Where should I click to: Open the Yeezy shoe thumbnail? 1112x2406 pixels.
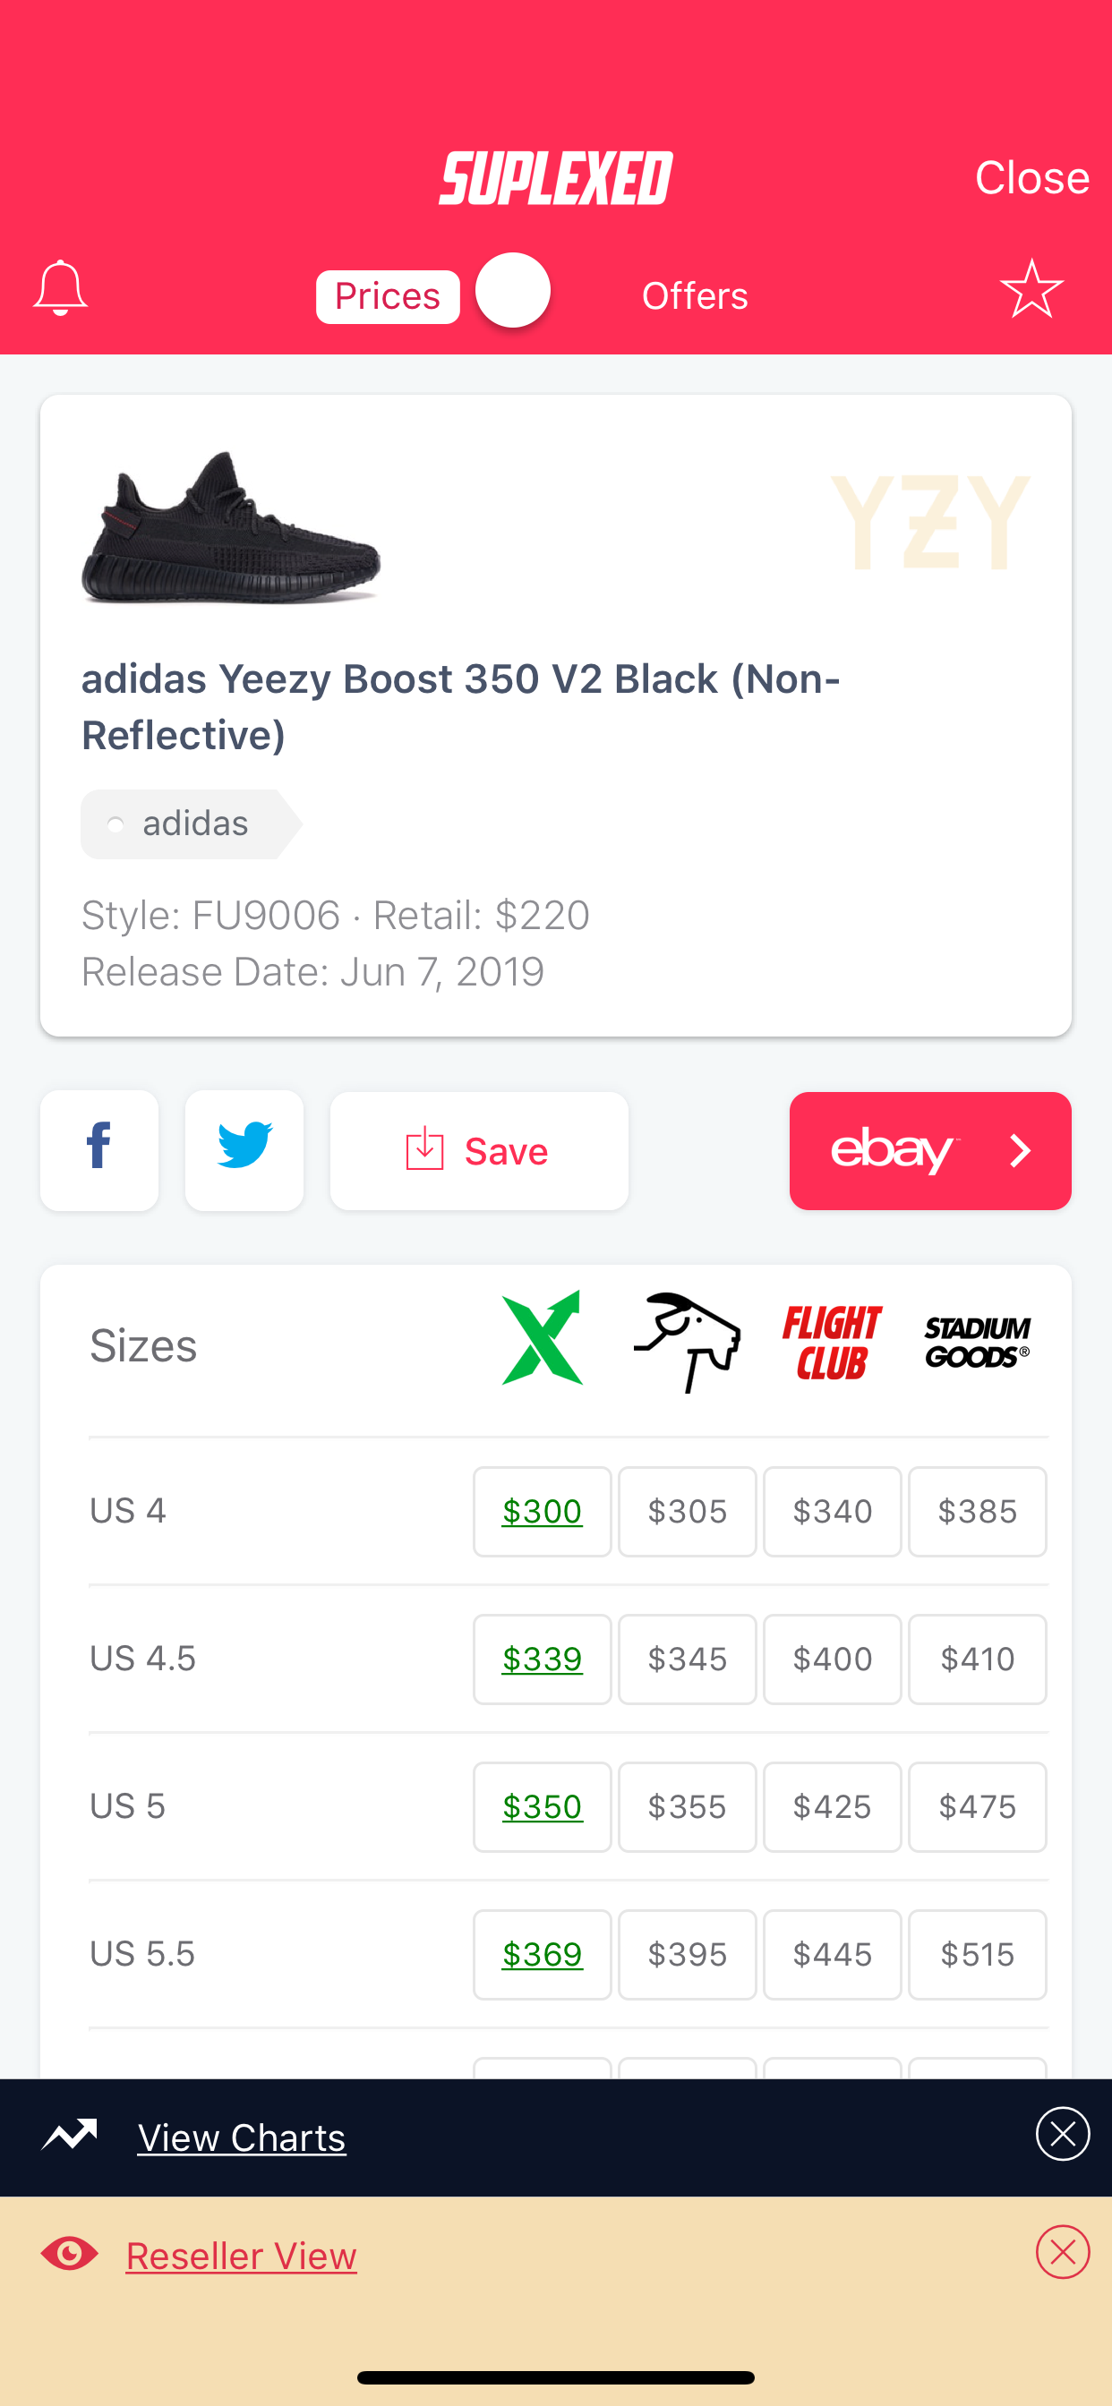click(231, 527)
